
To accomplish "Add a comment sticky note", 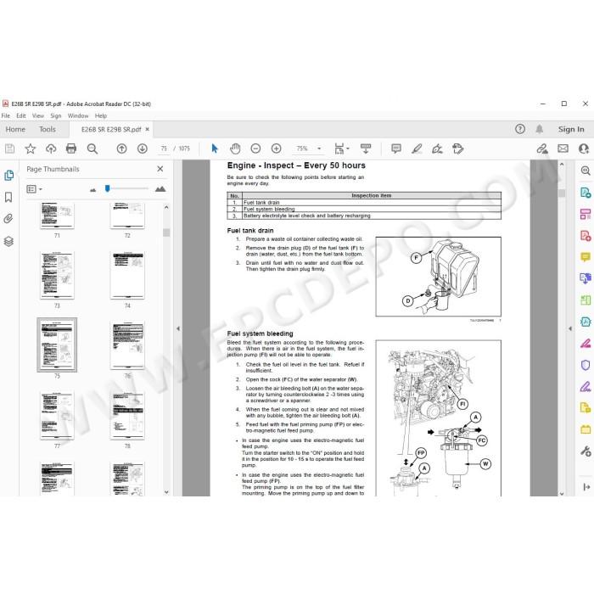I will 396,148.
